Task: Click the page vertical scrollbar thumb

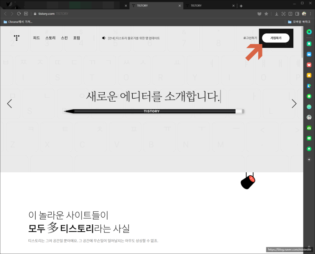Action: (x=302, y=42)
